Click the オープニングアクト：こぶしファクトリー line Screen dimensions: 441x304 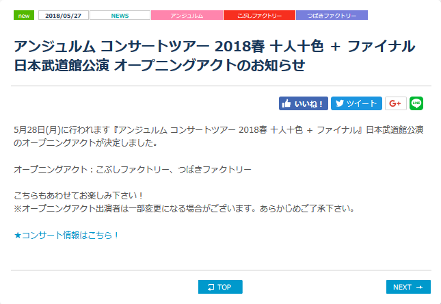point(133,170)
